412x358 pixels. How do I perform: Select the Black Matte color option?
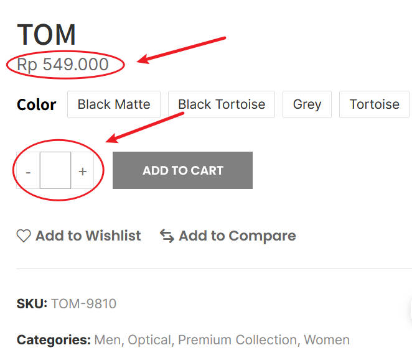(114, 104)
